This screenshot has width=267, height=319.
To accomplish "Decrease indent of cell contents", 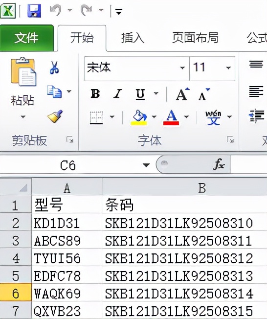I will pyautogui.click(x=257, y=116).
